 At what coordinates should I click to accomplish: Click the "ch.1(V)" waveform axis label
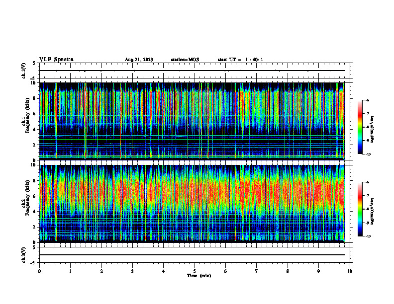(x=24, y=71)
